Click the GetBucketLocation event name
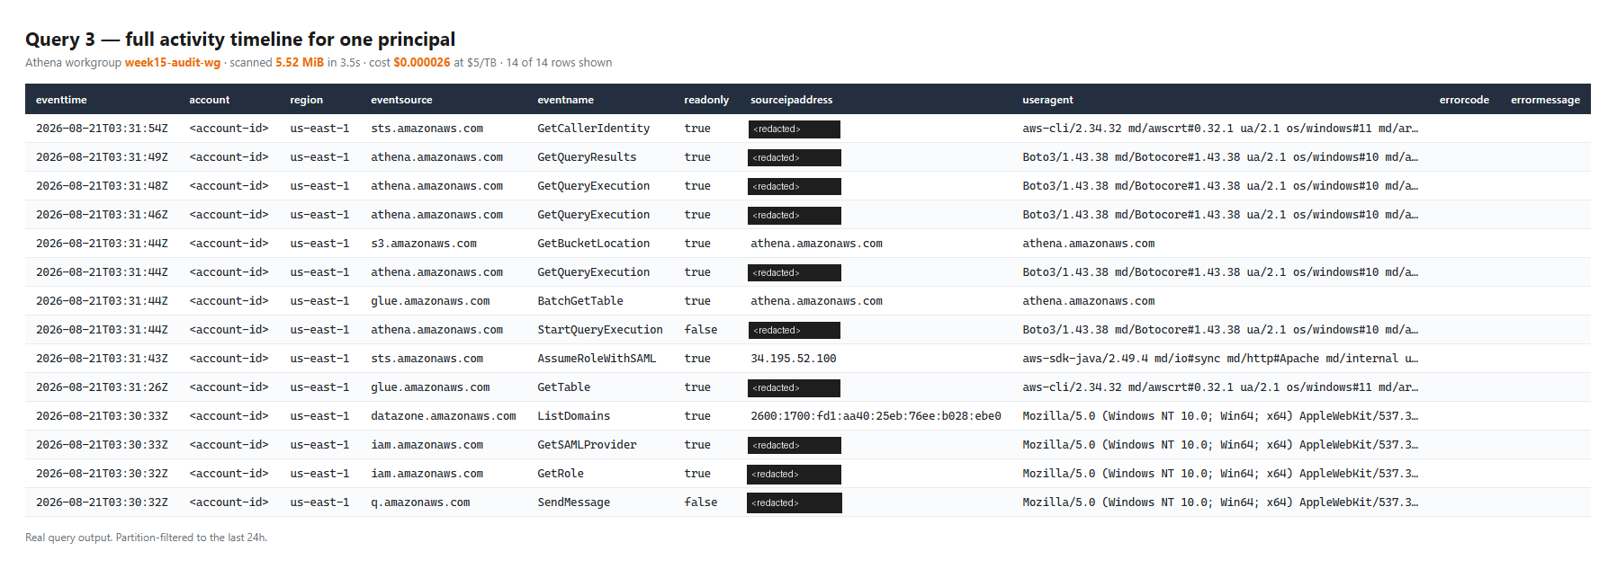1617x569 pixels. (x=593, y=244)
